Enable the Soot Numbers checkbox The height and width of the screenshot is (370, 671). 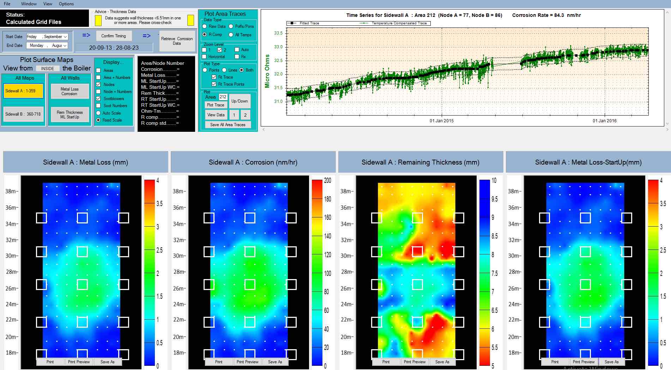98,106
